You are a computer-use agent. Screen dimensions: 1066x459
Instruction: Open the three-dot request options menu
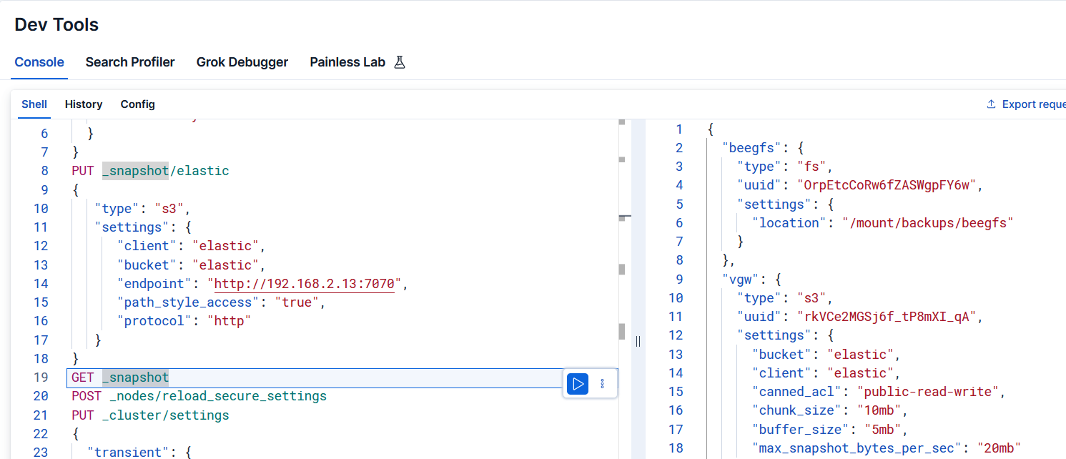pos(602,384)
